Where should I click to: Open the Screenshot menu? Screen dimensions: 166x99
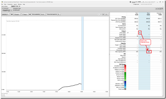pos(10,4)
